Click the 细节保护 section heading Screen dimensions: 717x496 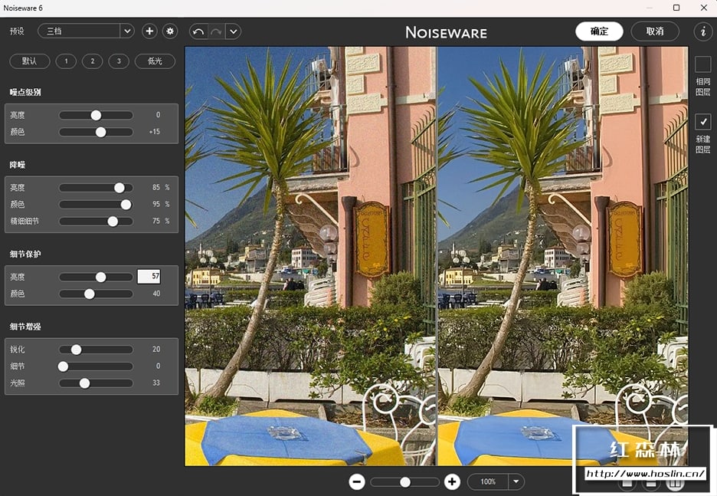point(25,254)
